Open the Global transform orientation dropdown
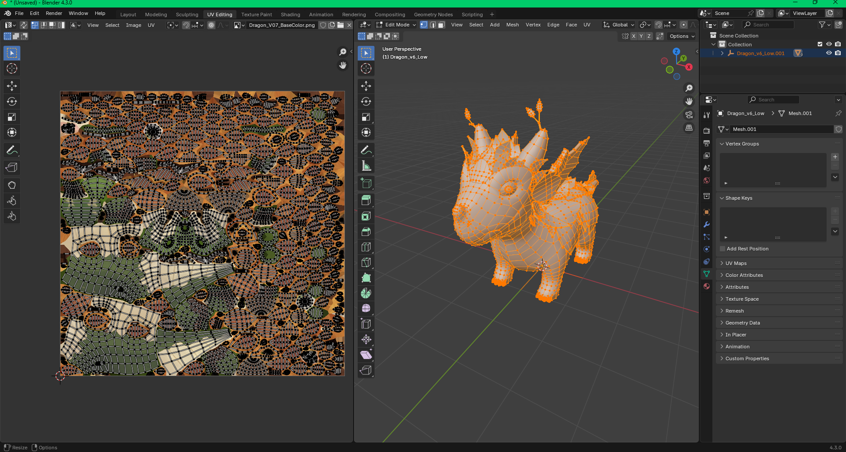 (x=619, y=25)
